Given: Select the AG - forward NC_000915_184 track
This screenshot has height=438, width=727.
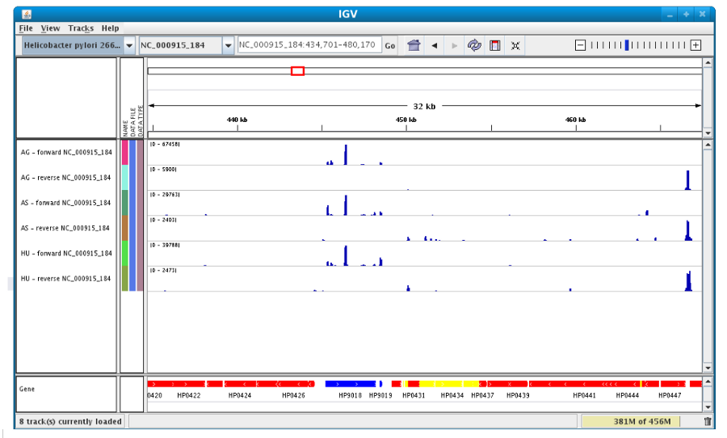Looking at the screenshot, I should [66, 152].
